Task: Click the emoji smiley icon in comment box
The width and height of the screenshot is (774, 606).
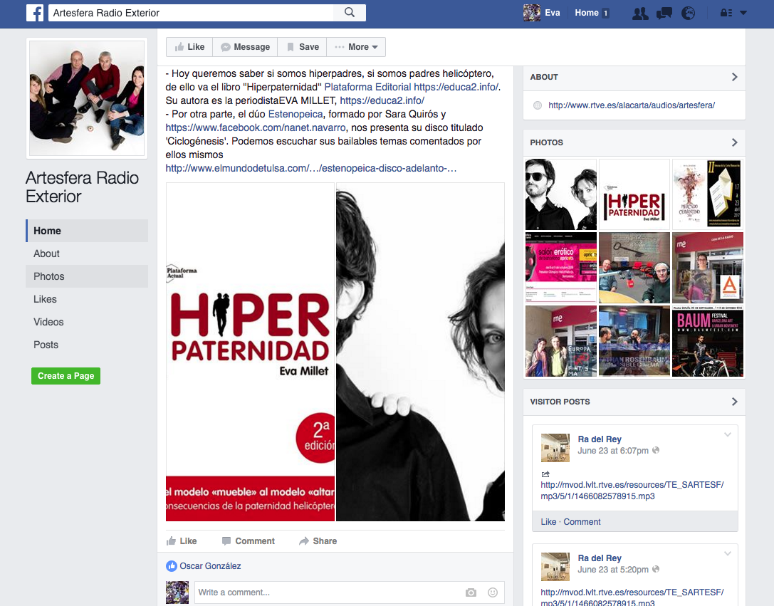Action: click(493, 592)
